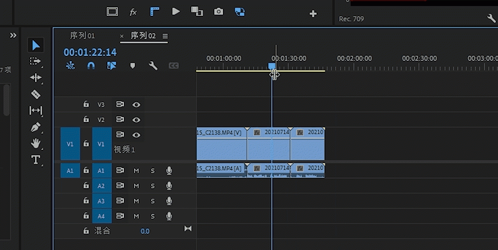Viewport: 498px width, 250px height.
Task: Enable voice-over record on A1
Action: 169,171
